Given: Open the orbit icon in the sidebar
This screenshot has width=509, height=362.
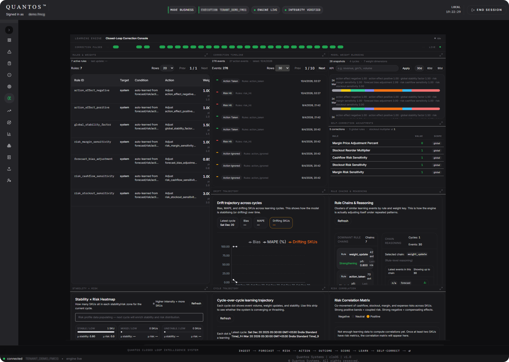Looking at the screenshot, I should click(x=9, y=123).
